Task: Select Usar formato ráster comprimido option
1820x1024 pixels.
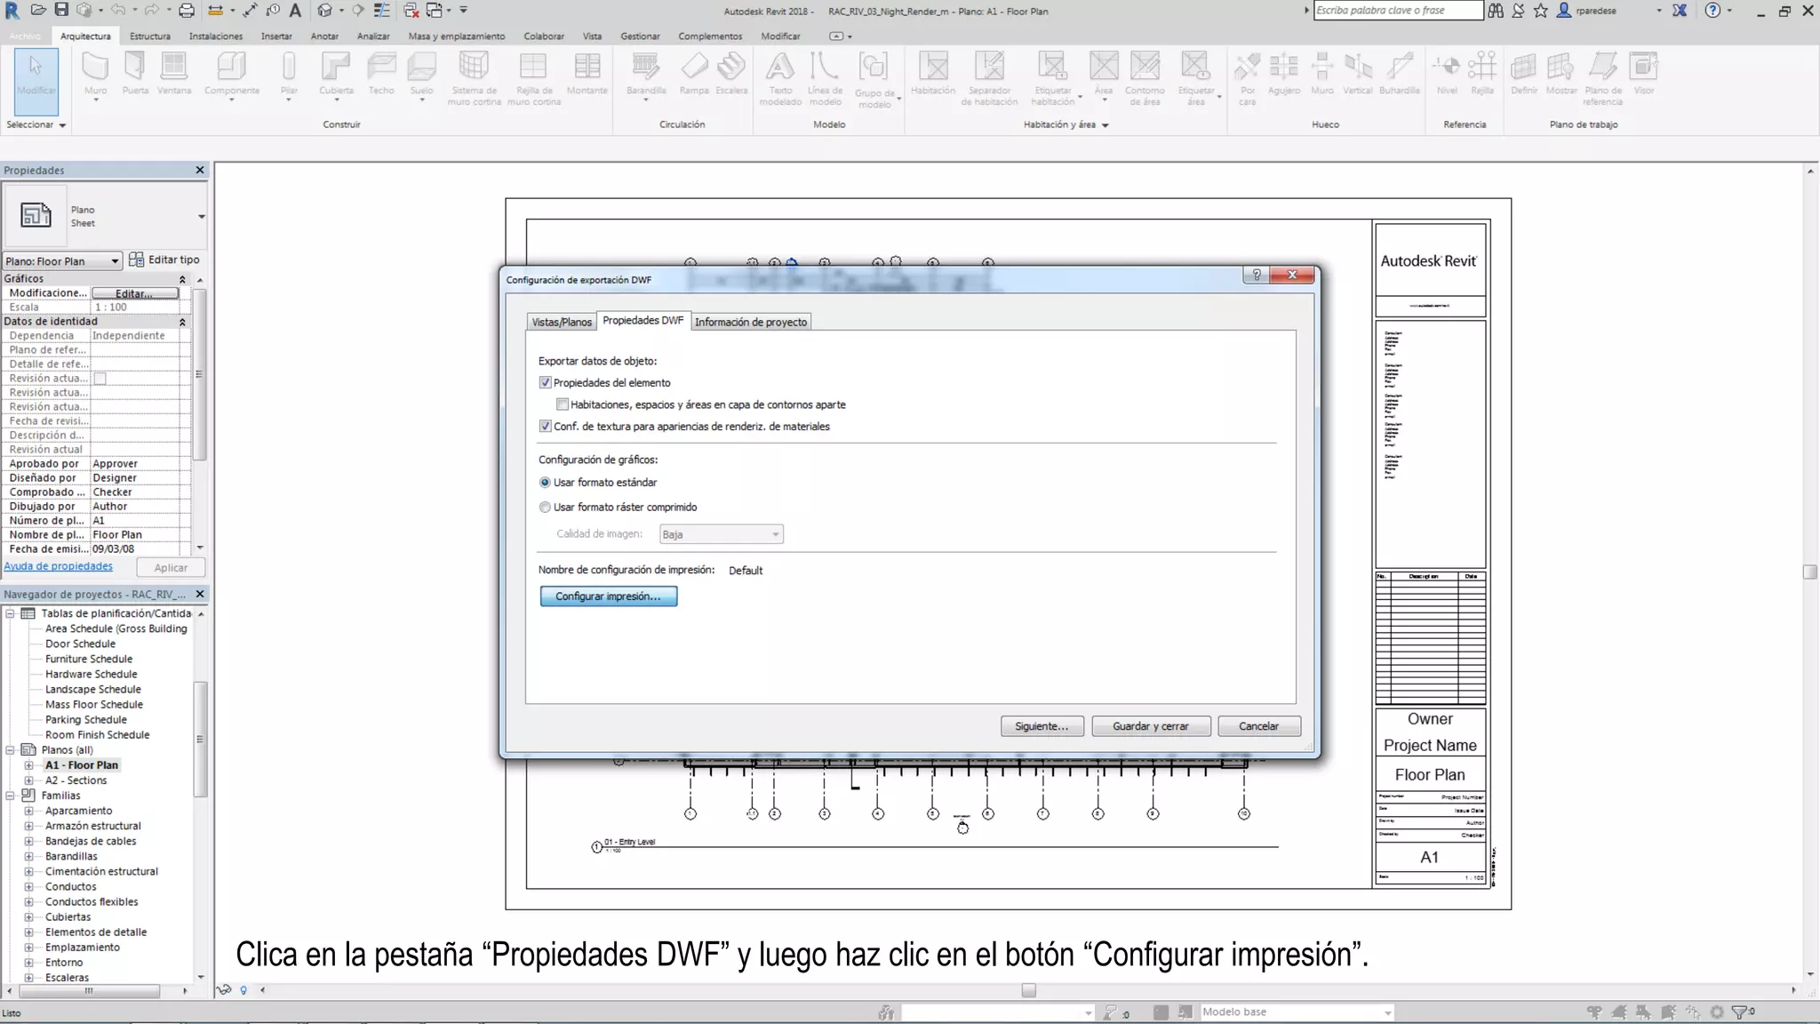Action: pos(545,508)
